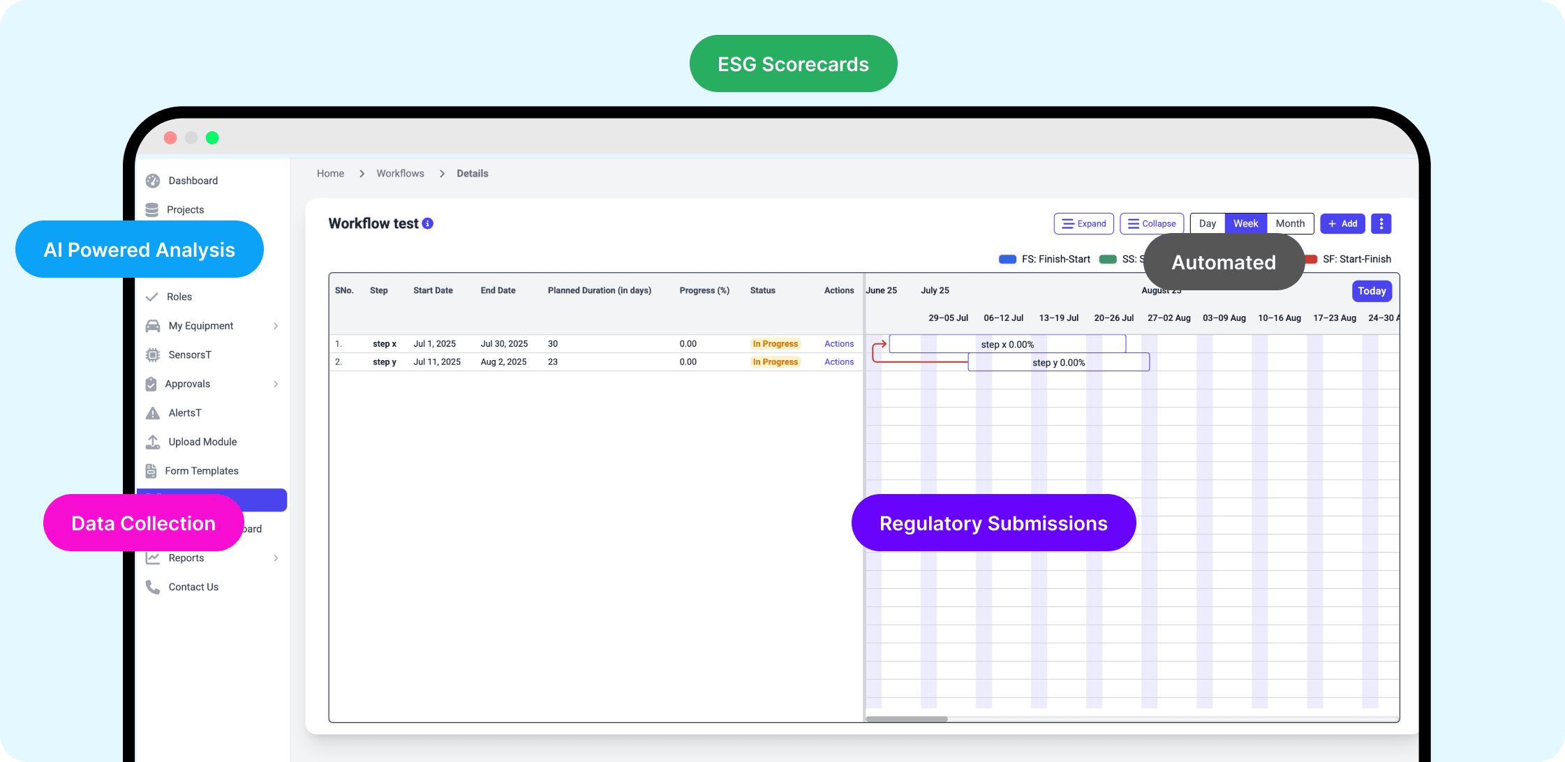The height and width of the screenshot is (762, 1565).
Task: Click the Roles checkmark icon
Action: pos(151,297)
